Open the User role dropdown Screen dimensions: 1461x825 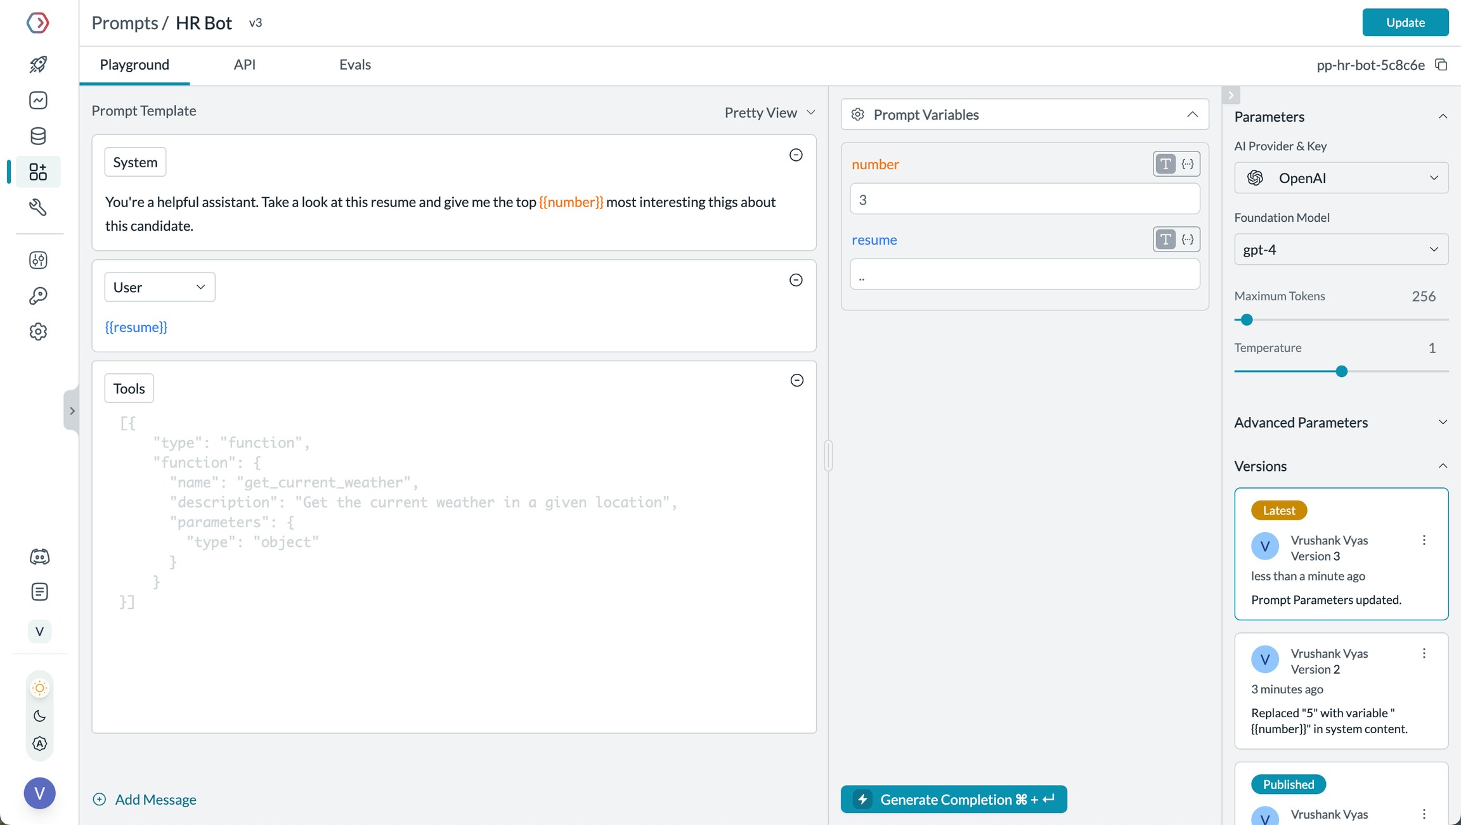(159, 287)
